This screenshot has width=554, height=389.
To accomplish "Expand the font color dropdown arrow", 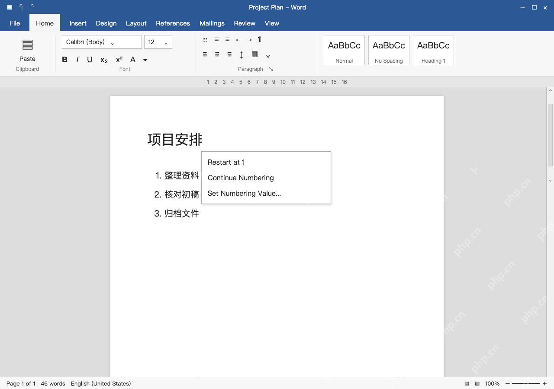I will click(x=145, y=60).
